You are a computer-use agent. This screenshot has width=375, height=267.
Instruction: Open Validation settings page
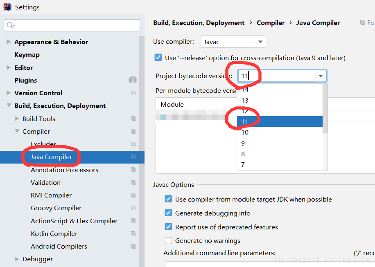pyautogui.click(x=45, y=182)
